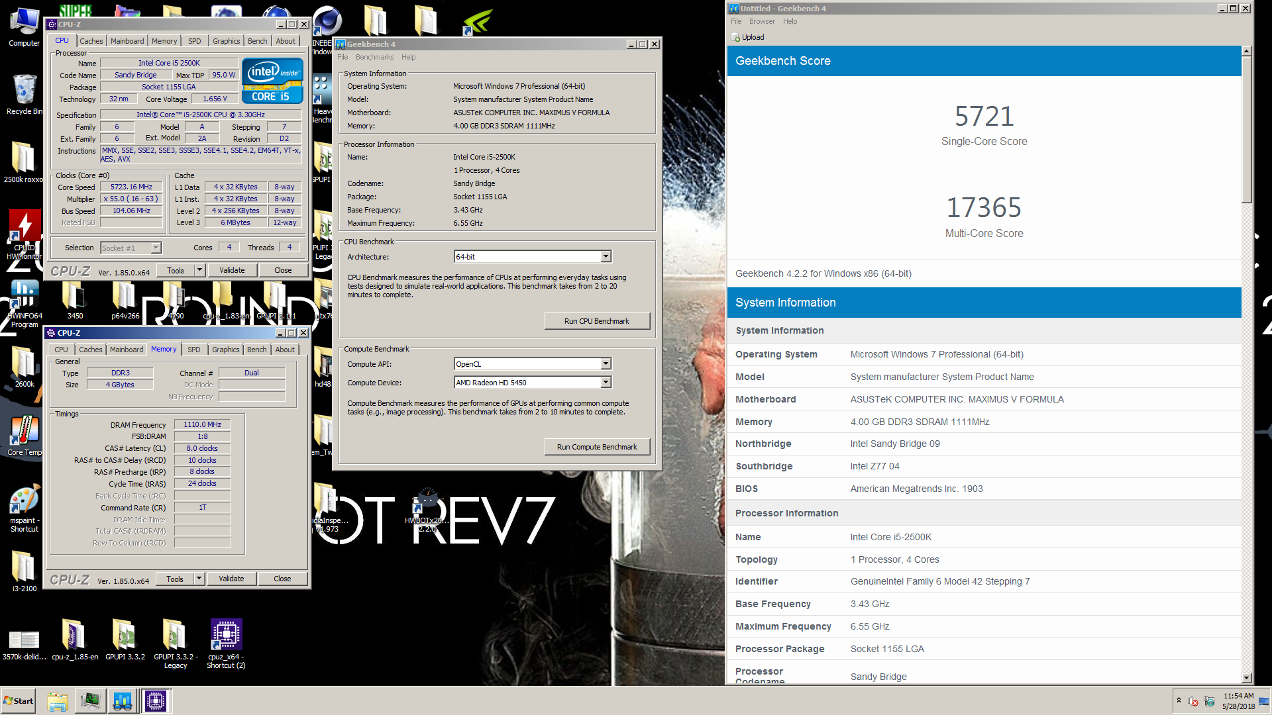Open File menu in Geekbench results window
1272x715 pixels.
pos(736,21)
